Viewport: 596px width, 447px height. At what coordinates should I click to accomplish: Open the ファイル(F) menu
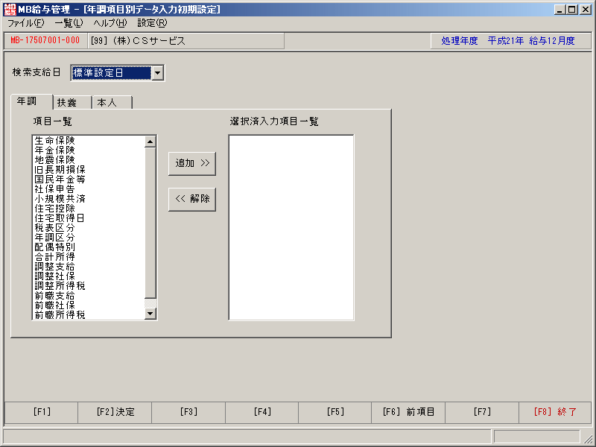tap(26, 23)
